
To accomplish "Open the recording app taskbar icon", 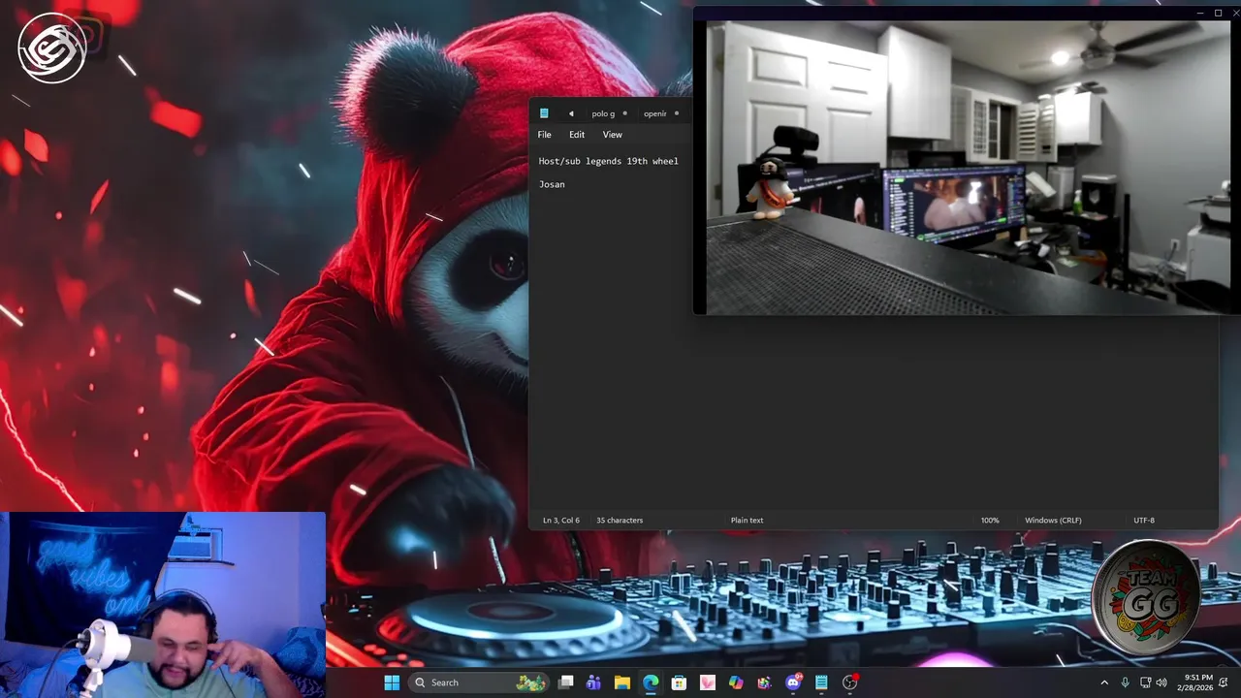I will (x=850, y=682).
